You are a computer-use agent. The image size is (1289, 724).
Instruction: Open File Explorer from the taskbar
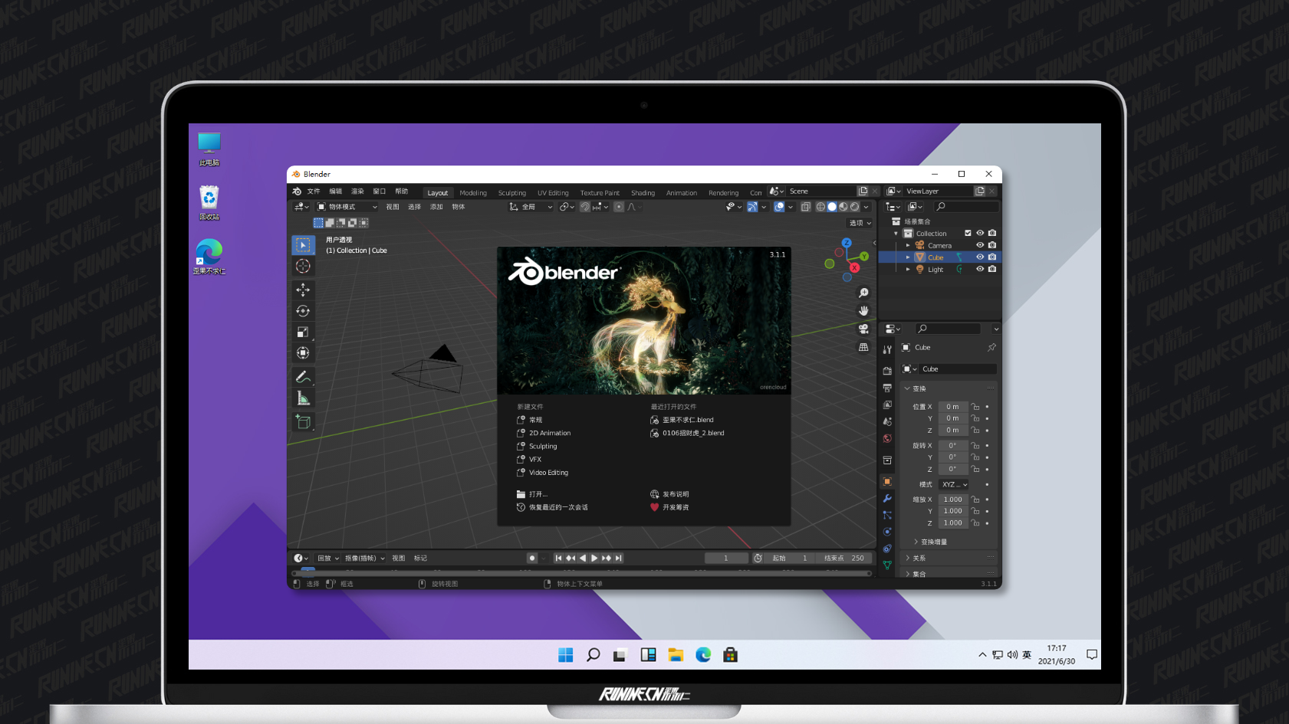[676, 654]
